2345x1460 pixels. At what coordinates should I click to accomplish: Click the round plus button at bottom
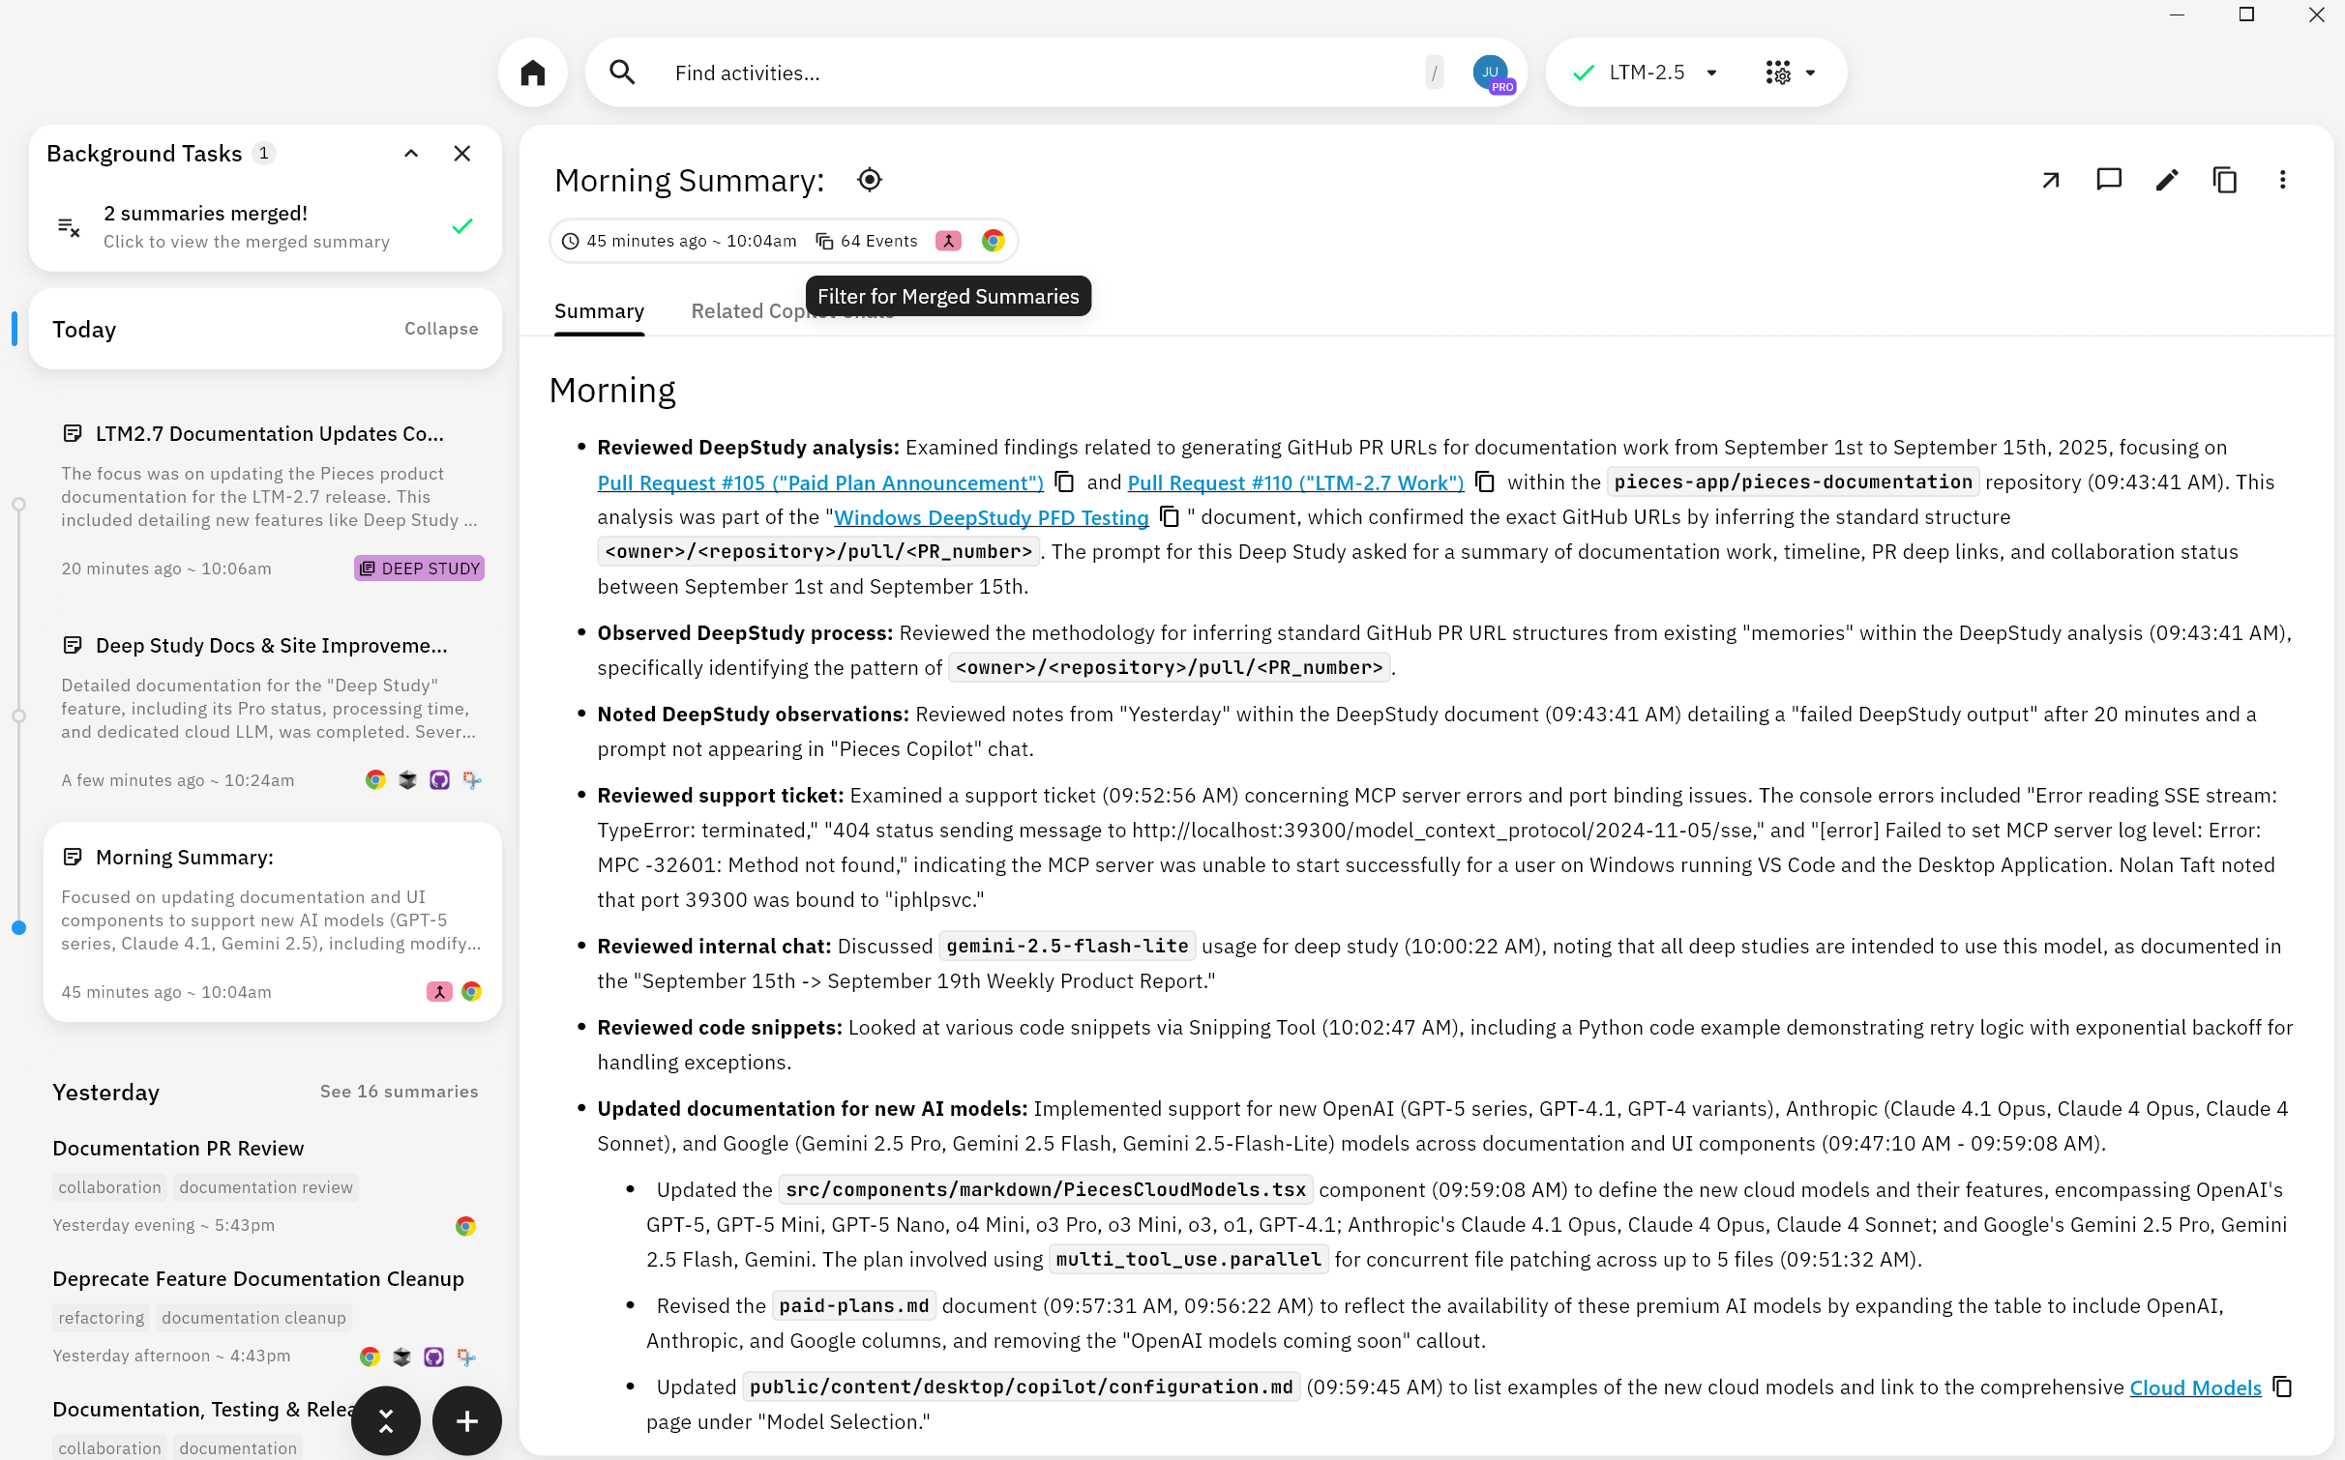(466, 1420)
